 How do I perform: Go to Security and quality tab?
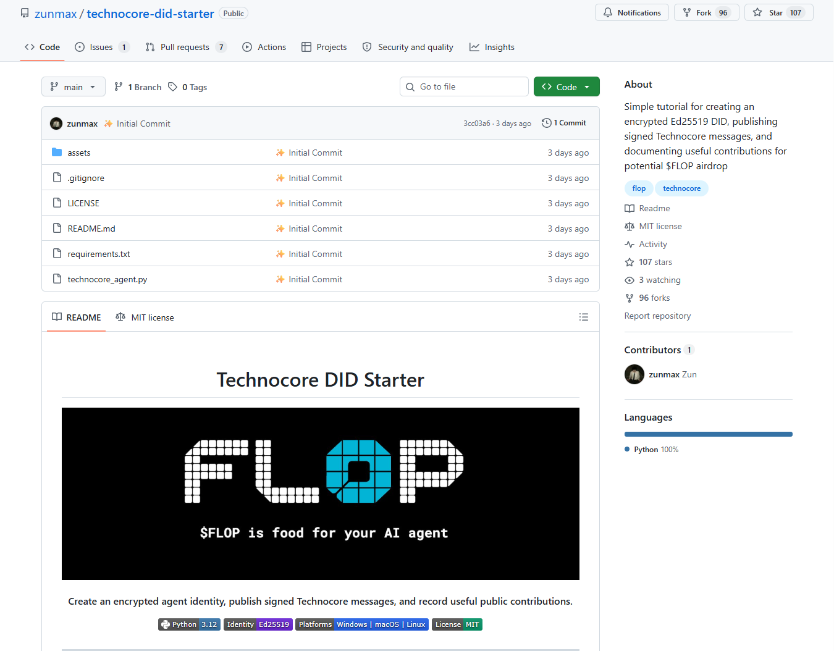[x=408, y=47]
